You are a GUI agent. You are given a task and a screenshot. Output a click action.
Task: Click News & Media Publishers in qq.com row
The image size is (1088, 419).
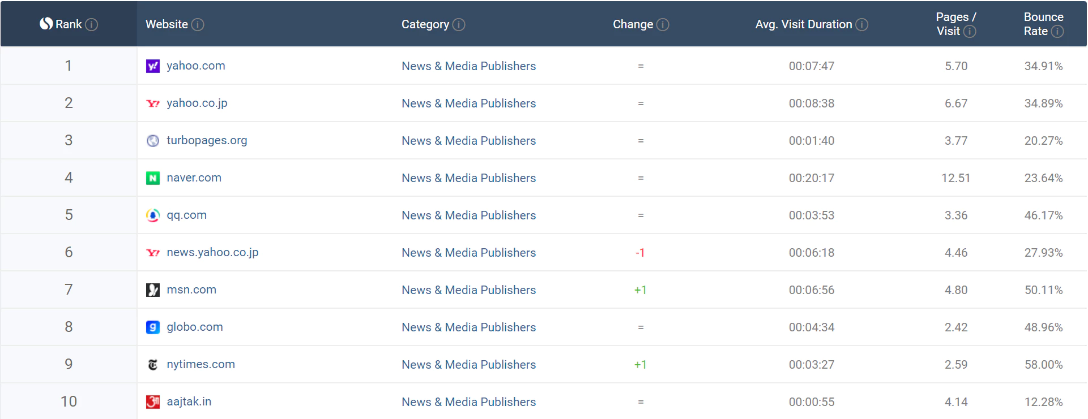[468, 215]
